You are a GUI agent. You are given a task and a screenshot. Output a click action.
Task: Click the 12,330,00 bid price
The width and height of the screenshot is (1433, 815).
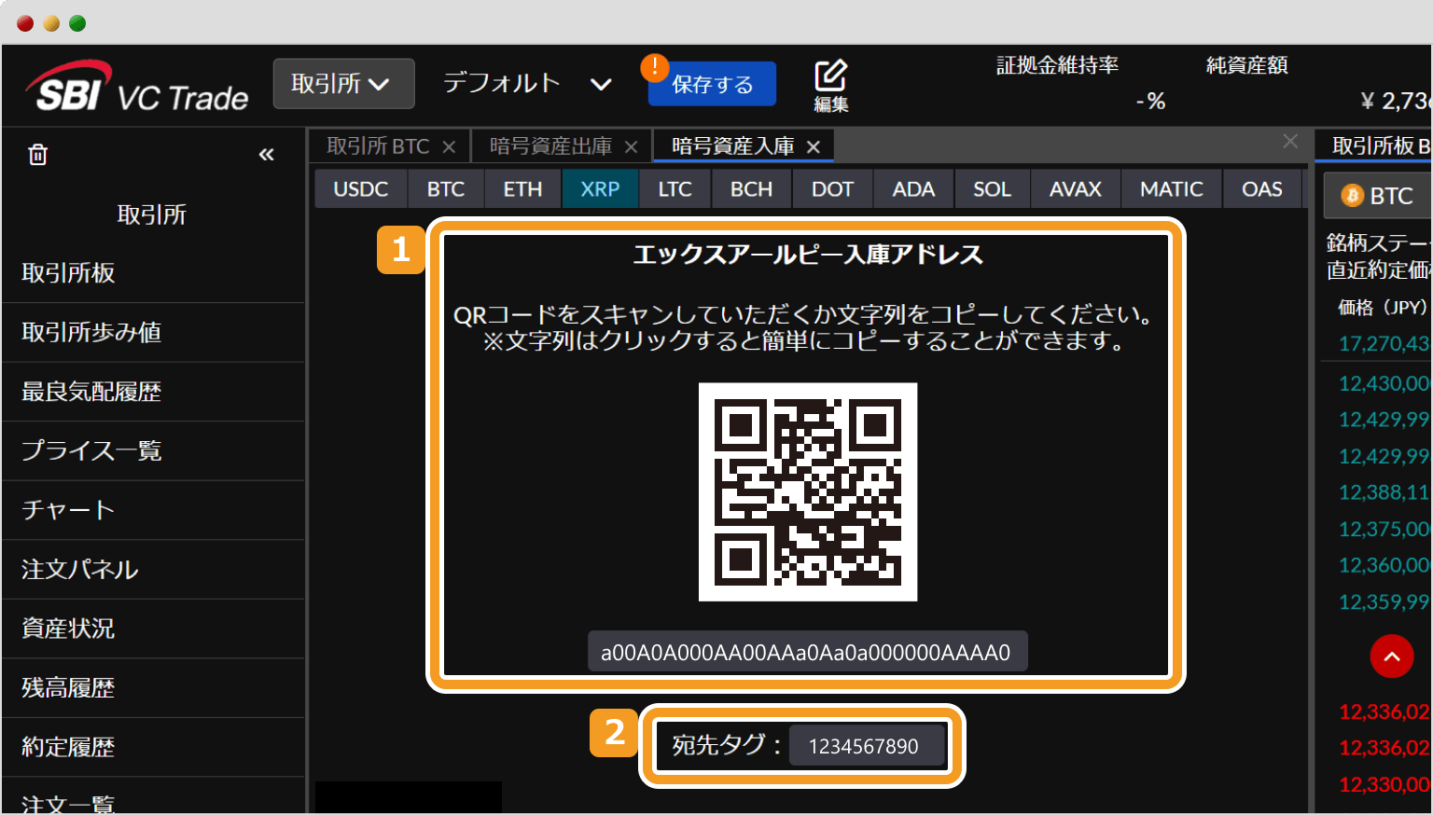[x=1384, y=785]
